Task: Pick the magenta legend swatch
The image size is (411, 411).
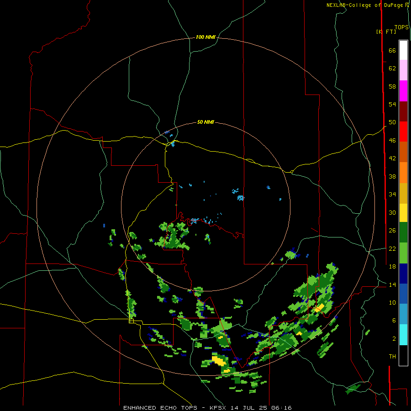Action: pyautogui.click(x=403, y=91)
